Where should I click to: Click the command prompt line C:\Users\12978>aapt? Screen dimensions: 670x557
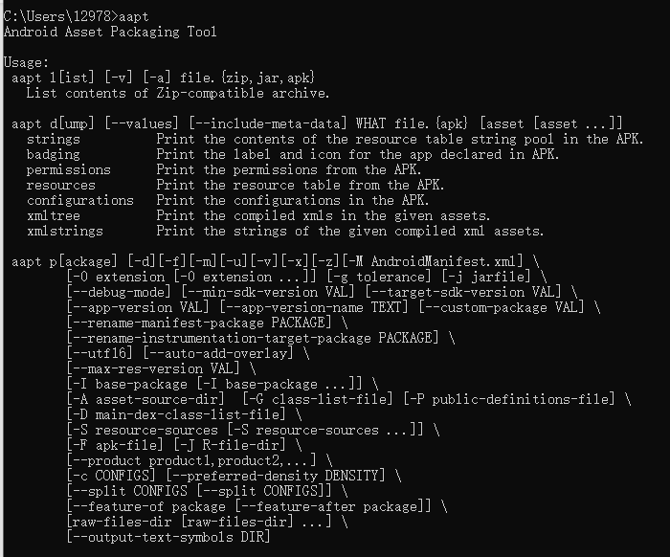[x=73, y=16]
